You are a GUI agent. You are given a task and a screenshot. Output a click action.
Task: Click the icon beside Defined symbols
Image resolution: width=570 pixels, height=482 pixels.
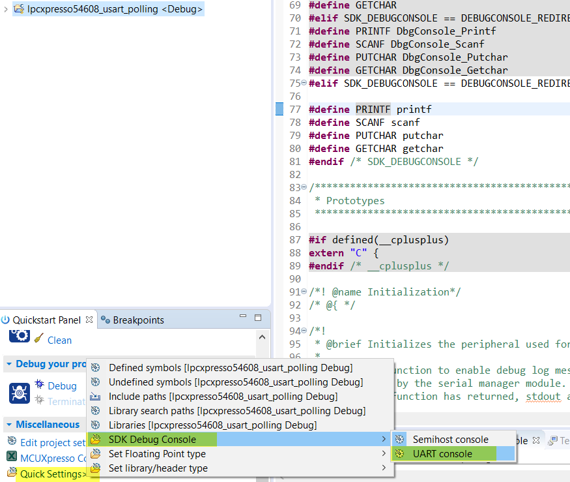pyautogui.click(x=96, y=368)
